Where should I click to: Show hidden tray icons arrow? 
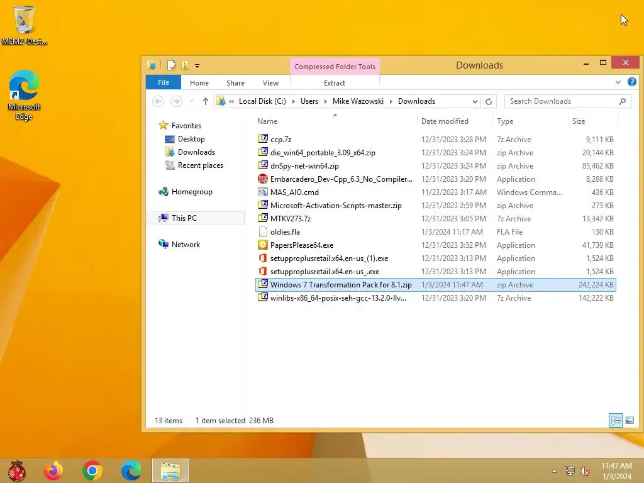tap(555, 471)
